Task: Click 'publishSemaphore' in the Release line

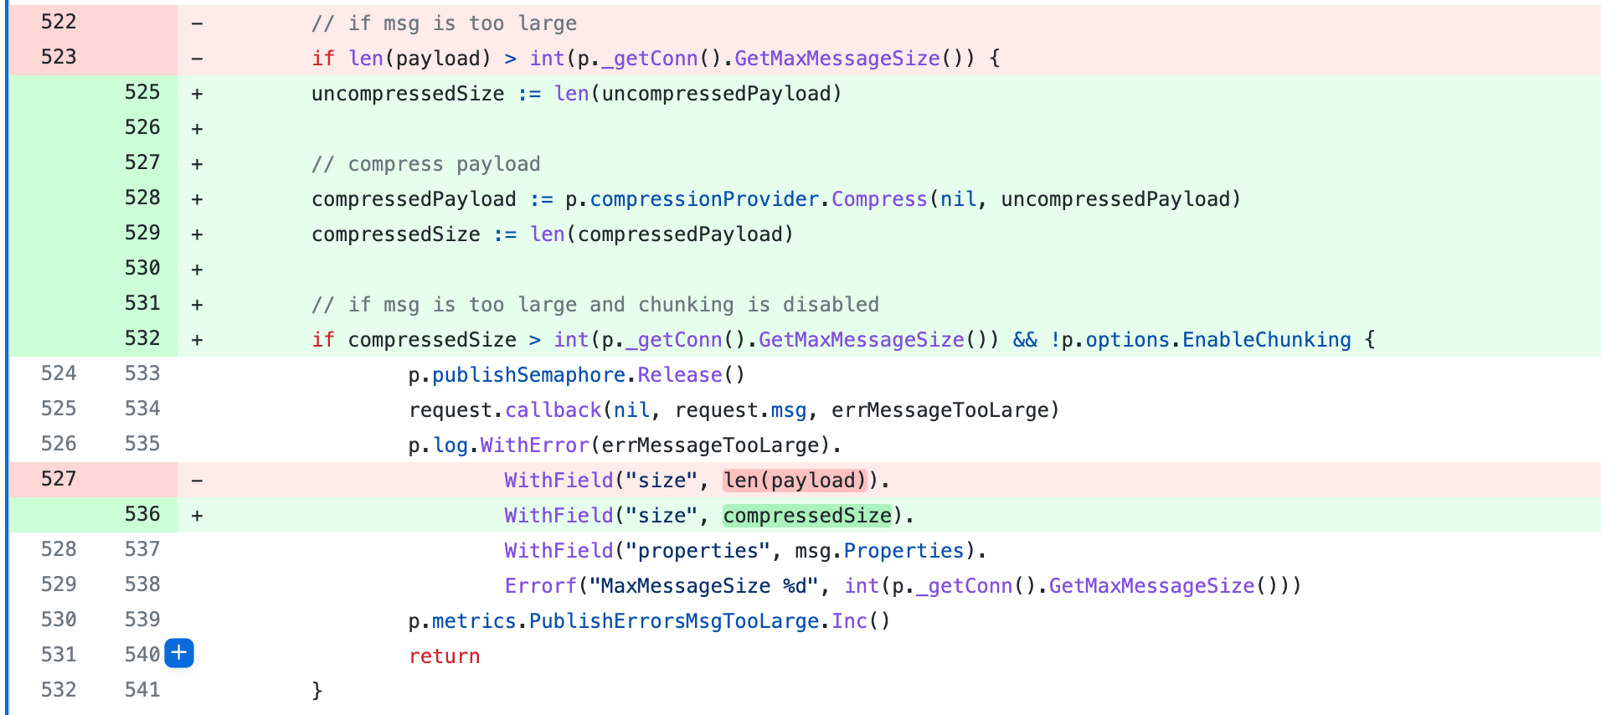Action: (528, 375)
